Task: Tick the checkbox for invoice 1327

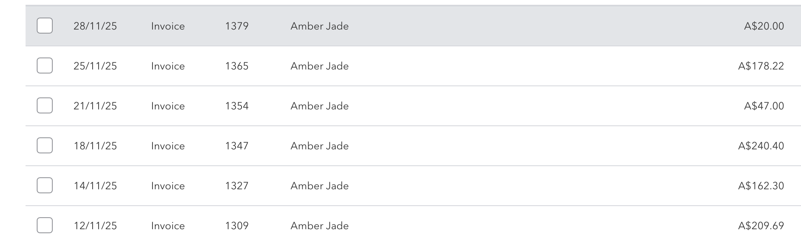Action: [x=44, y=186]
